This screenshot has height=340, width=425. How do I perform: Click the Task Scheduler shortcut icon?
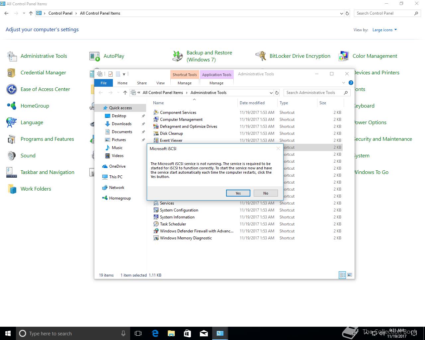pyautogui.click(x=156, y=224)
